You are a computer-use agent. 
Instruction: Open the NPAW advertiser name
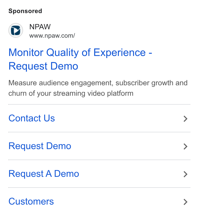pos(40,27)
